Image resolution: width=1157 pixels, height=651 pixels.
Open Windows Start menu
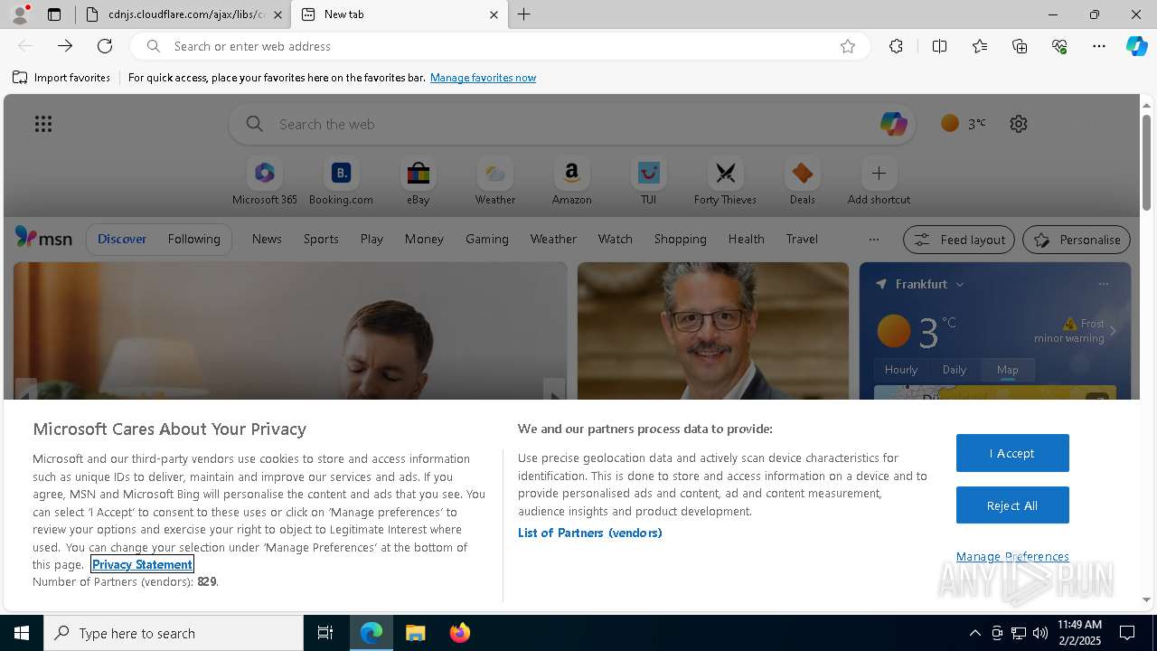pyautogui.click(x=22, y=633)
